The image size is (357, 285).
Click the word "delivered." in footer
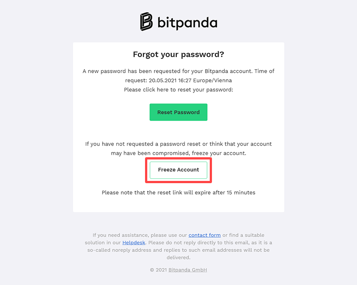click(x=178, y=258)
